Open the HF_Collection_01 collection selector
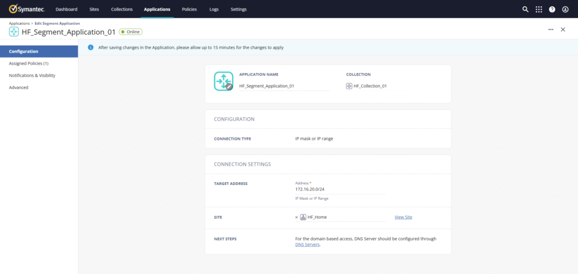Image resolution: width=578 pixels, height=274 pixels. (x=374, y=86)
